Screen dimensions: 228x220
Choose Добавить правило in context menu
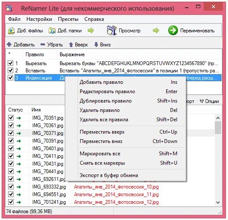[x=126, y=82]
